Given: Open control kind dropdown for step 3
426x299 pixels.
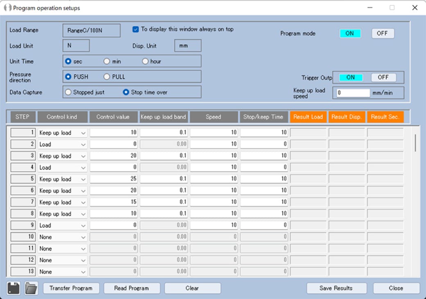Looking at the screenshot, I should [62, 156].
